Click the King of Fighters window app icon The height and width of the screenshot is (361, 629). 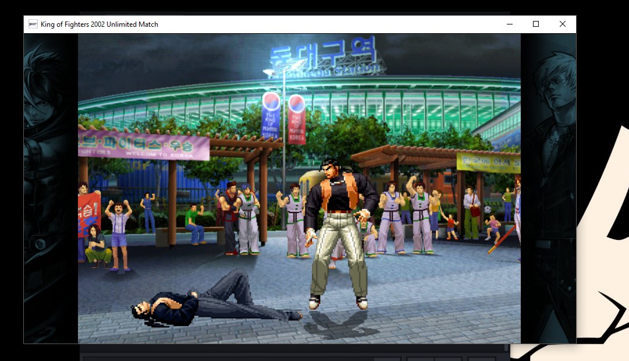tap(33, 24)
